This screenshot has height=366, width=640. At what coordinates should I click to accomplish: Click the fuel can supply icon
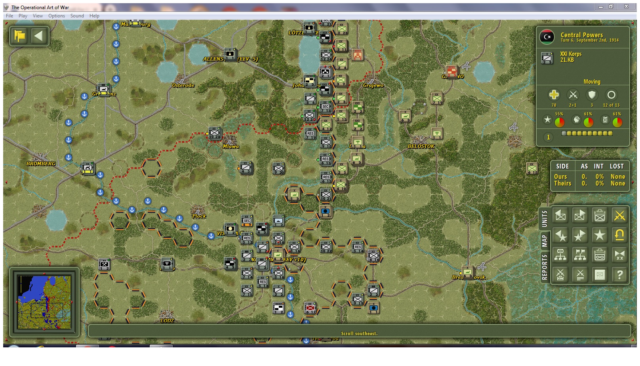click(605, 119)
